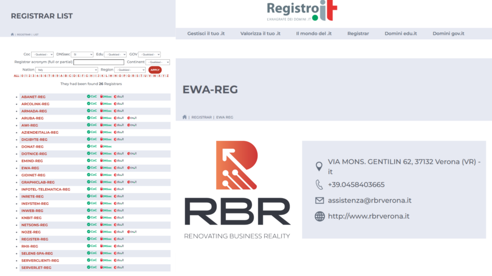
Task: Click the DNSsec badge in SERVERLET-REG row
Action: click(x=106, y=267)
